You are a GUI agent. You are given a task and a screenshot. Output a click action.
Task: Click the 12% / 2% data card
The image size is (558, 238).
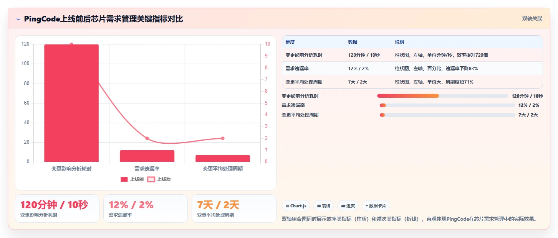(x=146, y=208)
